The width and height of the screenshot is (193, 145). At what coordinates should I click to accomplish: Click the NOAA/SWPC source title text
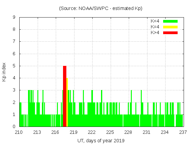tap(101, 8)
